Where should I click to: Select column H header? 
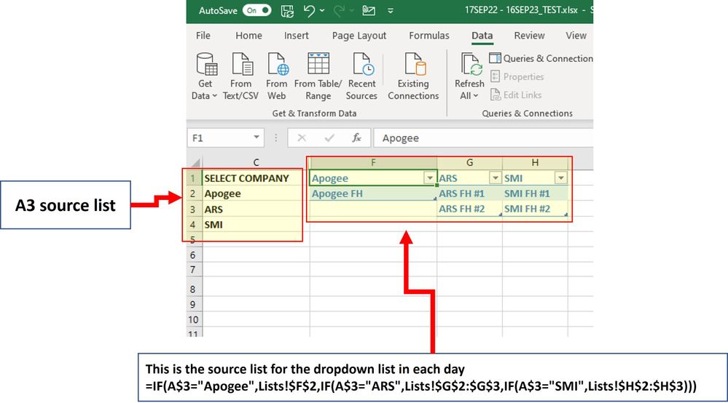535,163
